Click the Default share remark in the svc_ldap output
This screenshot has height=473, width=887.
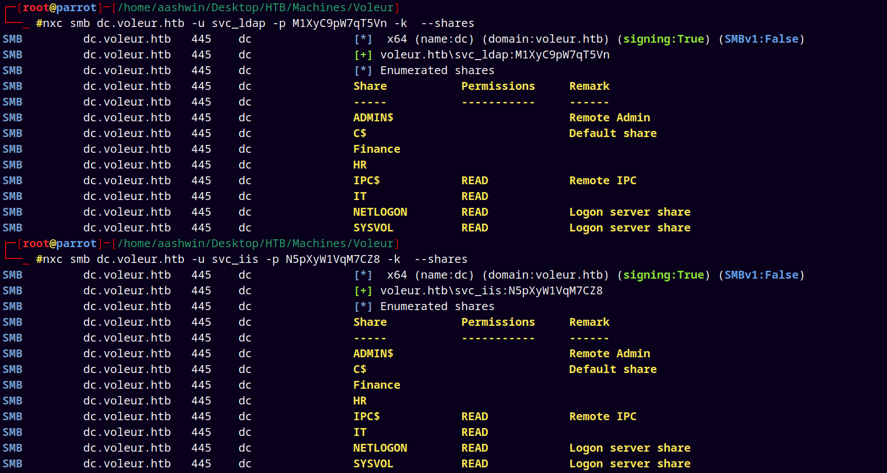613,134
